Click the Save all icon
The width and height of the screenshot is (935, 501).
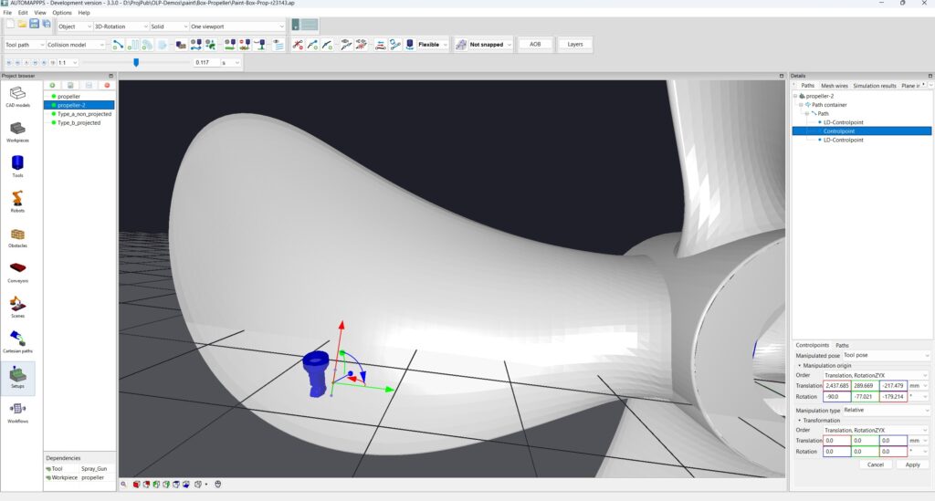(47, 24)
